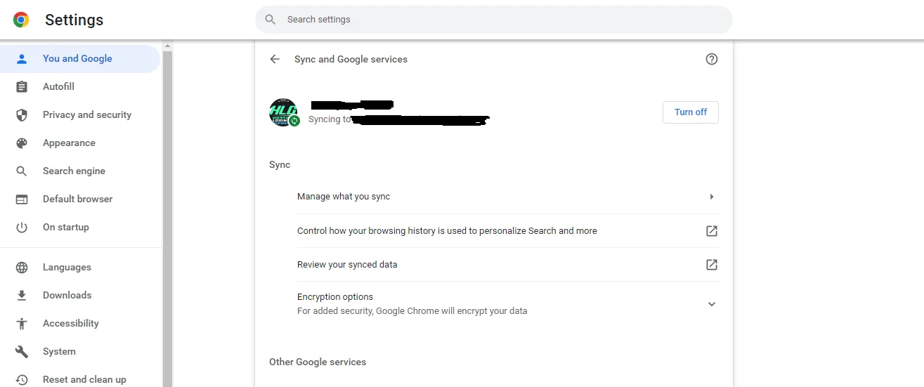Image resolution: width=924 pixels, height=387 pixels.
Task: Click the person icon for You and Google
Action: coord(22,59)
